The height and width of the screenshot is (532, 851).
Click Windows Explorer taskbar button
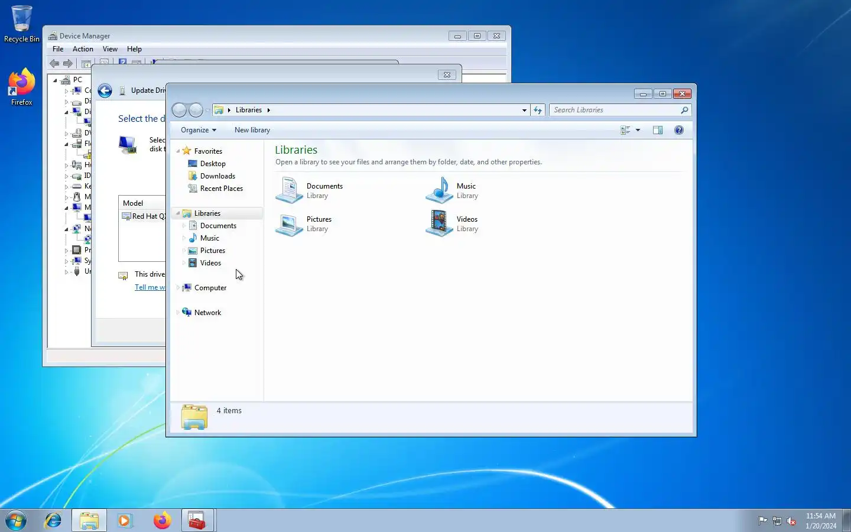tap(89, 520)
